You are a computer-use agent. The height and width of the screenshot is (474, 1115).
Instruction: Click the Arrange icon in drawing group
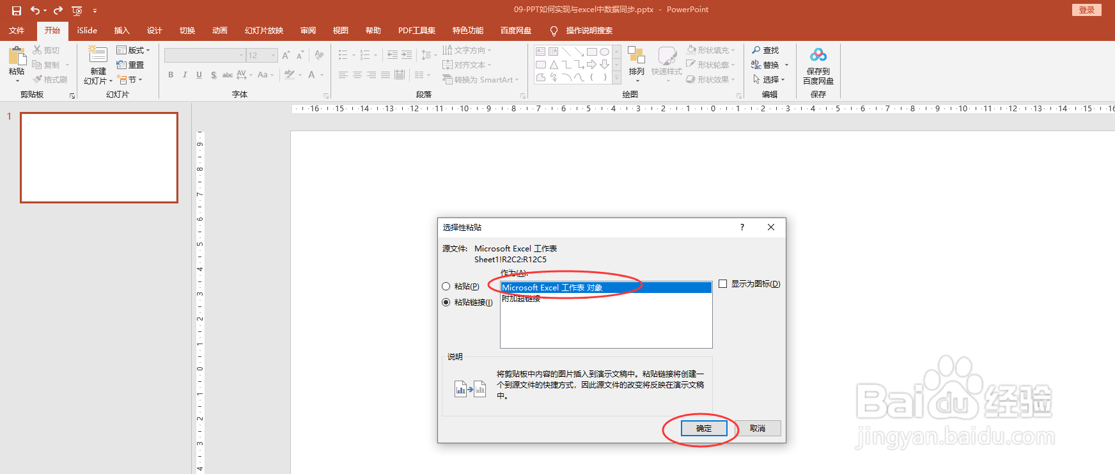[636, 56]
